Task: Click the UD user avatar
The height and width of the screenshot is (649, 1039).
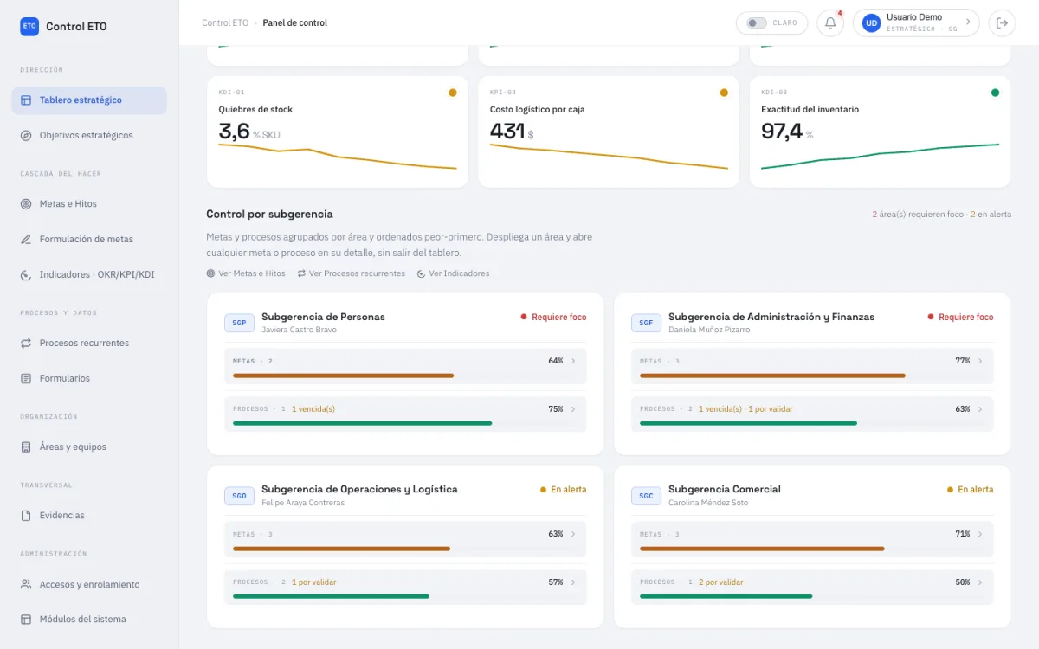Action: [871, 23]
